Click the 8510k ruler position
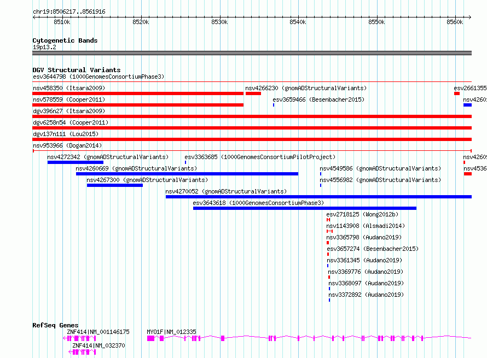 (62, 22)
